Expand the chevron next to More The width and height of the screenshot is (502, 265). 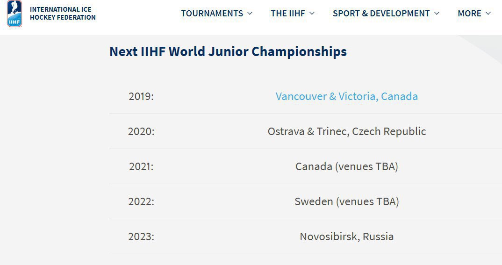point(488,14)
